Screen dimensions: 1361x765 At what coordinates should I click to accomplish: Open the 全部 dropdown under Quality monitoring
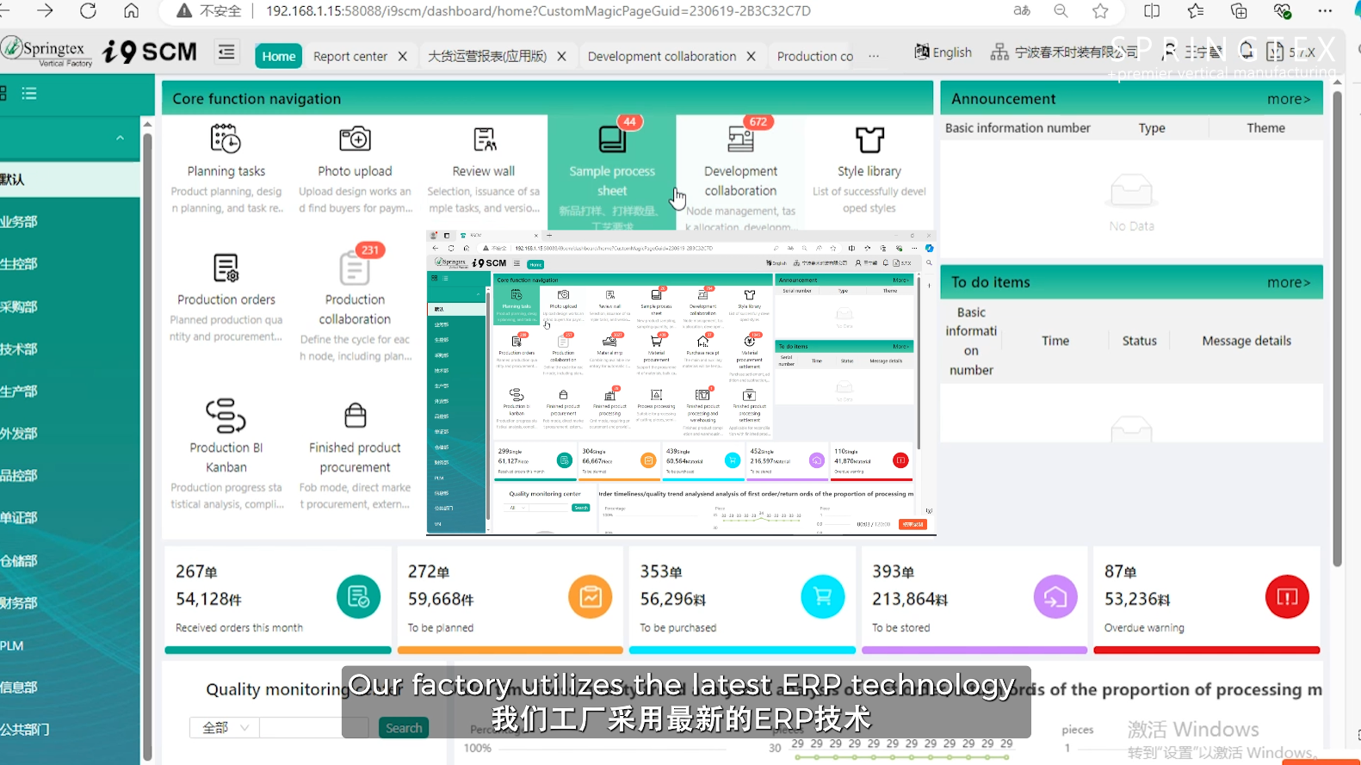pos(223,728)
